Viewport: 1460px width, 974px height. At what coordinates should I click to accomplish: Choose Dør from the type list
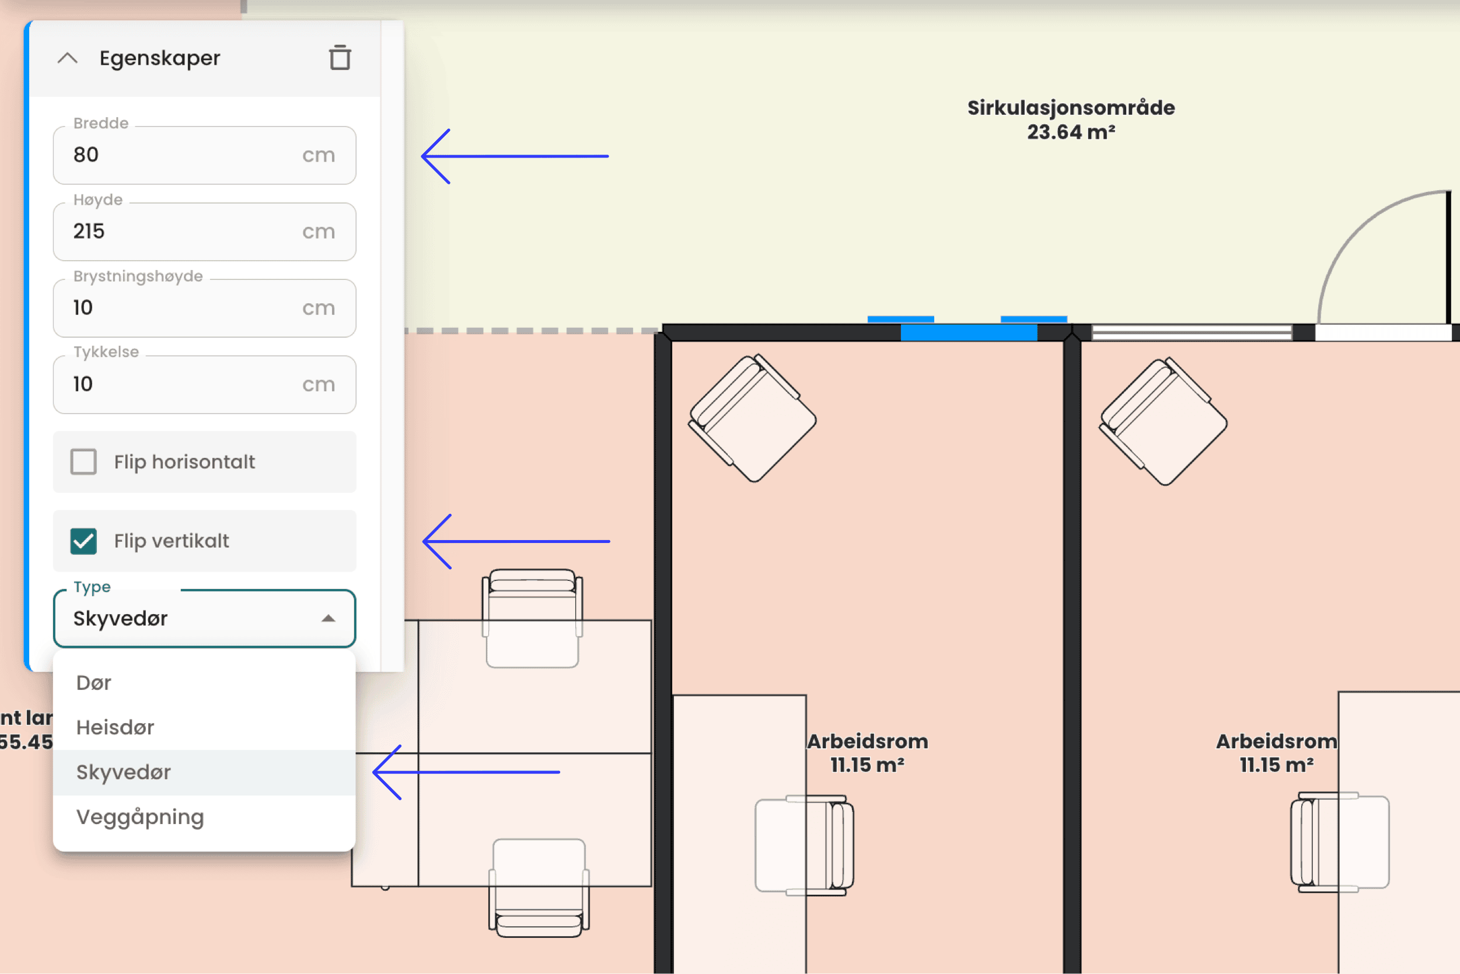pyautogui.click(x=93, y=682)
